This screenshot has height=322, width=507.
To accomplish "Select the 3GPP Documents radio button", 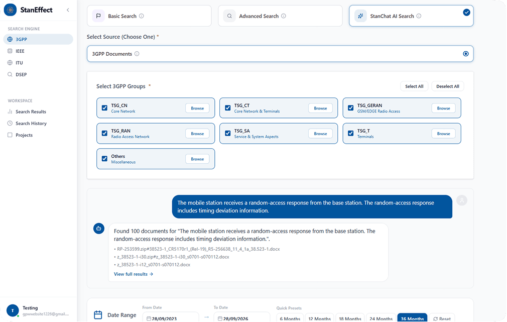I will tap(466, 54).
